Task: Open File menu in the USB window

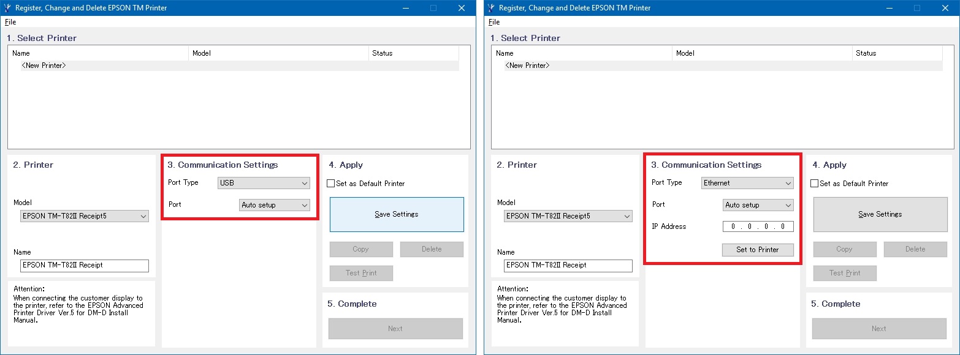Action: pos(10,22)
